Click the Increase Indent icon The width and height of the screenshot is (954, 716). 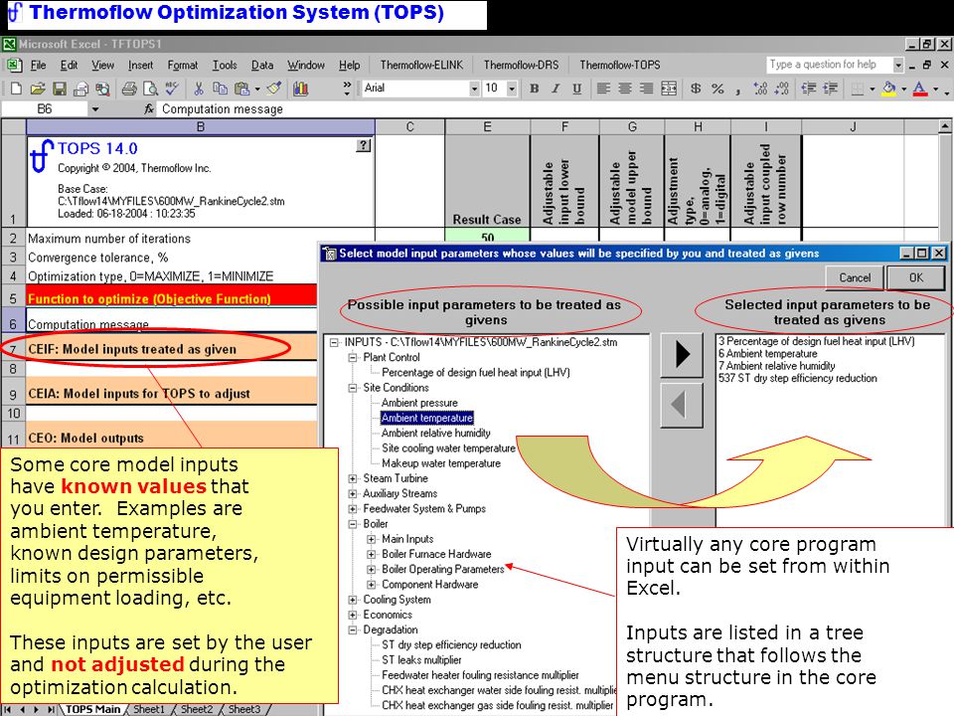click(x=830, y=89)
